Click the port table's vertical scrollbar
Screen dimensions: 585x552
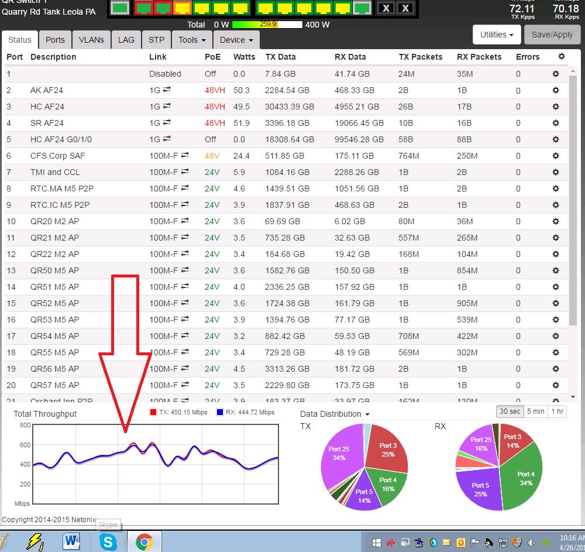click(573, 205)
